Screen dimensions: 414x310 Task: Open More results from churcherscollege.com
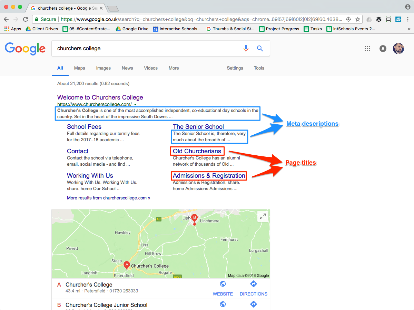point(109,198)
